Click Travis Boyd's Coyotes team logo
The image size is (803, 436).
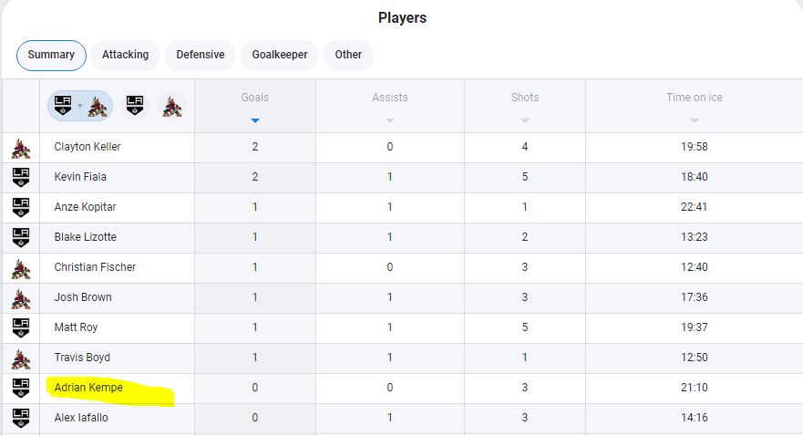20,358
